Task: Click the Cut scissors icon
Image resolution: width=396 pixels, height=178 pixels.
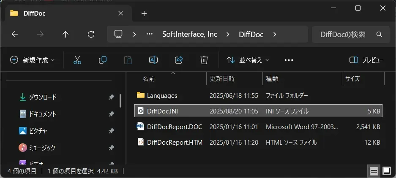Action: pos(77,60)
